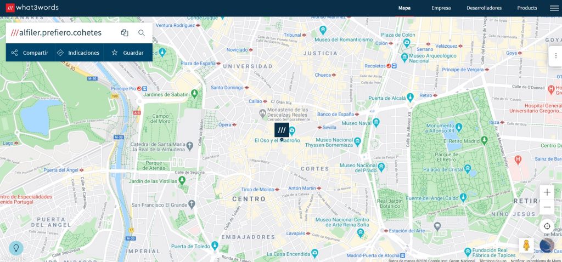Open Términos de uso link

coord(492,260)
